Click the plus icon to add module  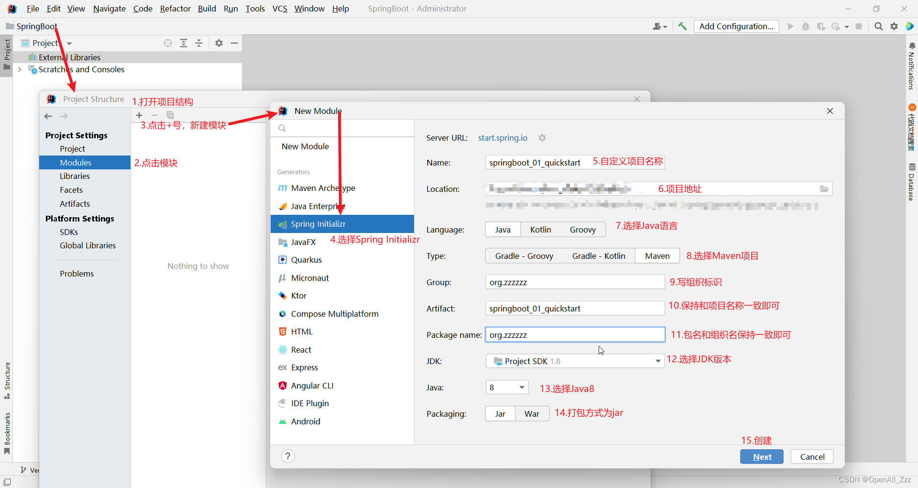click(x=139, y=115)
